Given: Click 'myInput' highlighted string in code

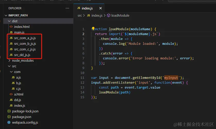Looking at the screenshot, I should pos(171,78).
